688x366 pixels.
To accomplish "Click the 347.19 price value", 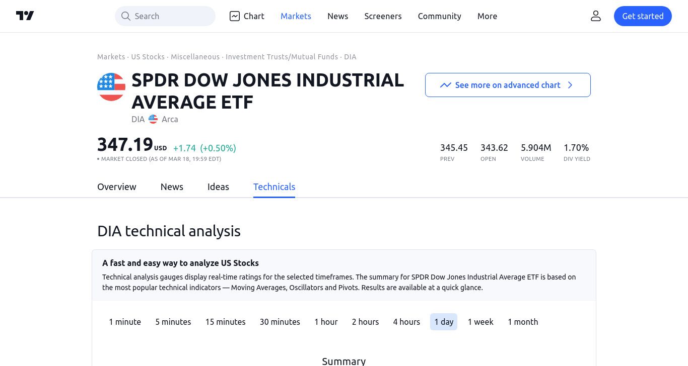I will [x=125, y=144].
